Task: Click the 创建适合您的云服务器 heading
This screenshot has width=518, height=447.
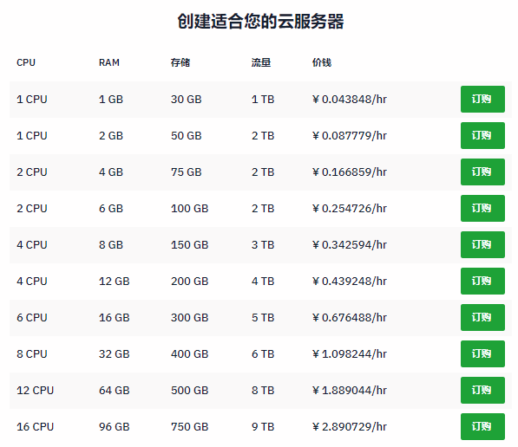Action: point(260,22)
